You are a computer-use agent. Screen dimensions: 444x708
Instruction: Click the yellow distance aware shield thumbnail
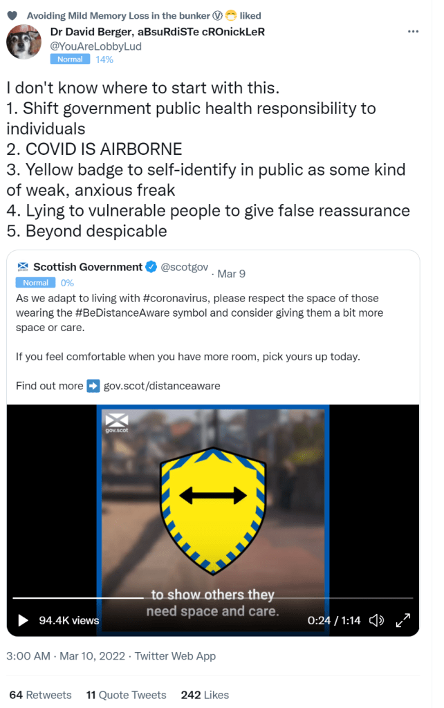click(213, 511)
